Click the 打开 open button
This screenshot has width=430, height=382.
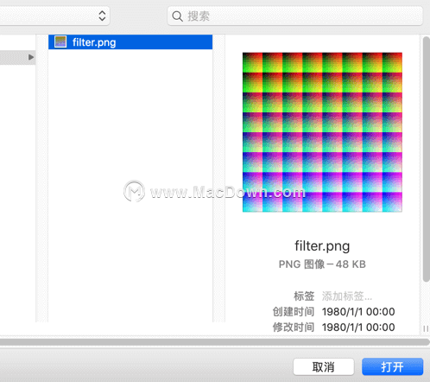[392, 366]
